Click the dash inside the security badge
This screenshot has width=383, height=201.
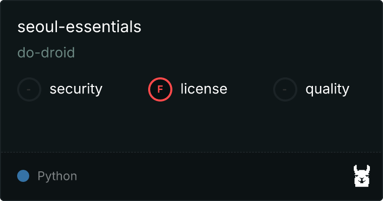pyautogui.click(x=29, y=89)
